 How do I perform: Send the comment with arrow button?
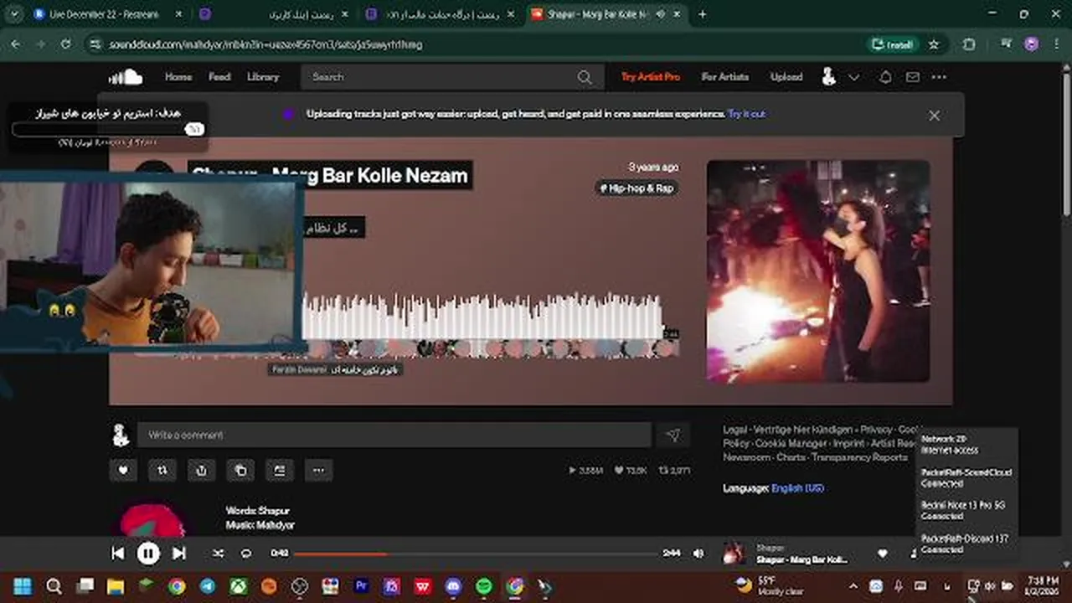tap(673, 435)
